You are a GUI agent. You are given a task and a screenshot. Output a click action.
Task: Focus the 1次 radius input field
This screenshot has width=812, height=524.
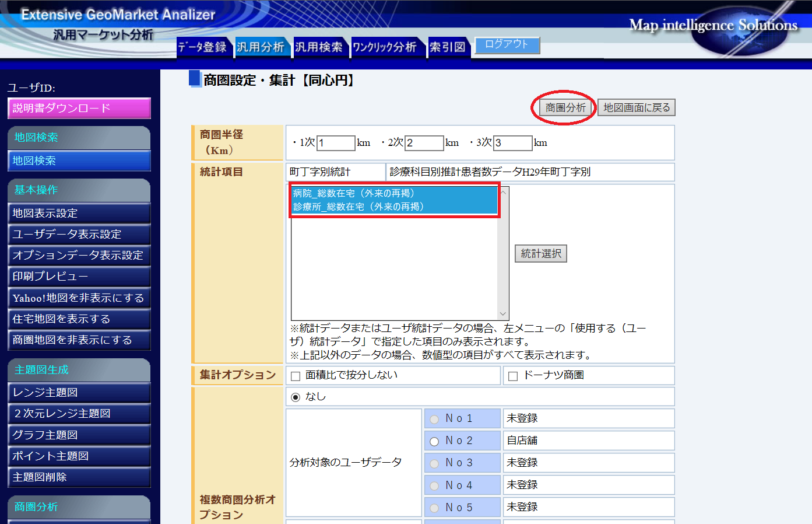pos(336,143)
